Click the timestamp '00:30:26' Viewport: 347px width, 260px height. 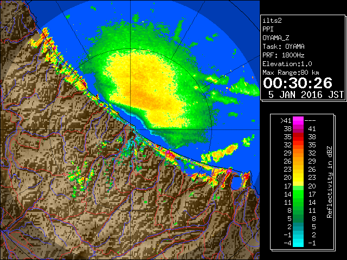click(298, 83)
